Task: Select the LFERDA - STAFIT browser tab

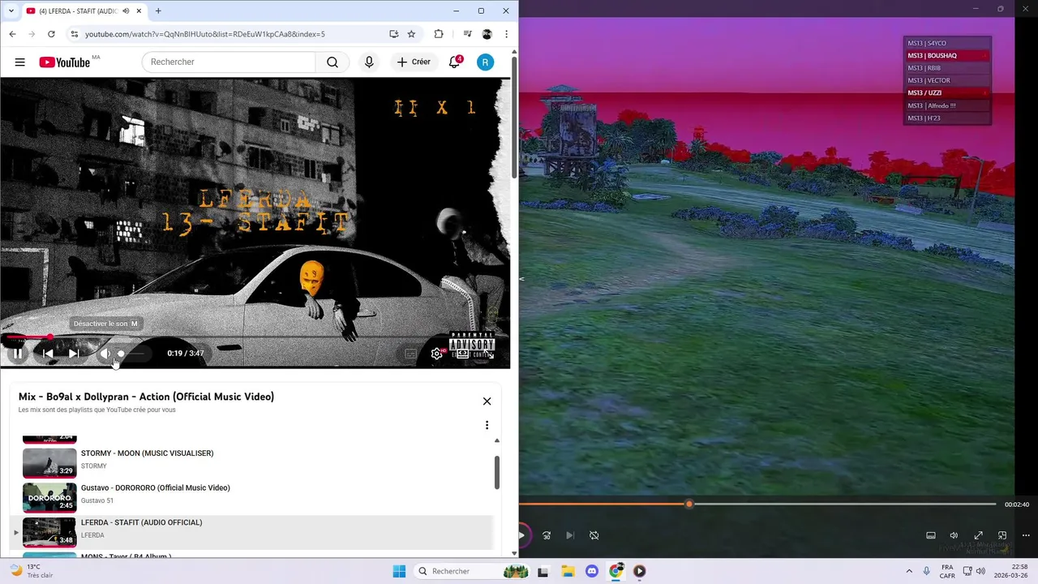Action: pyautogui.click(x=84, y=11)
